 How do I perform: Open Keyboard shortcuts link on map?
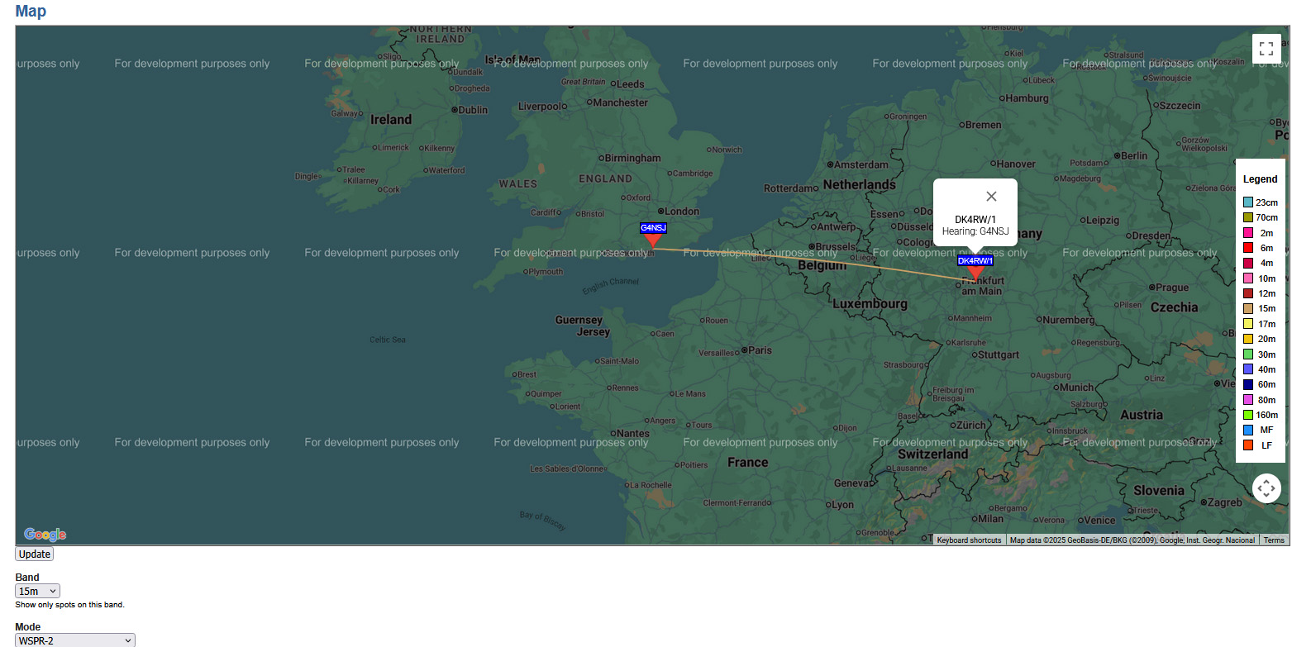(970, 540)
